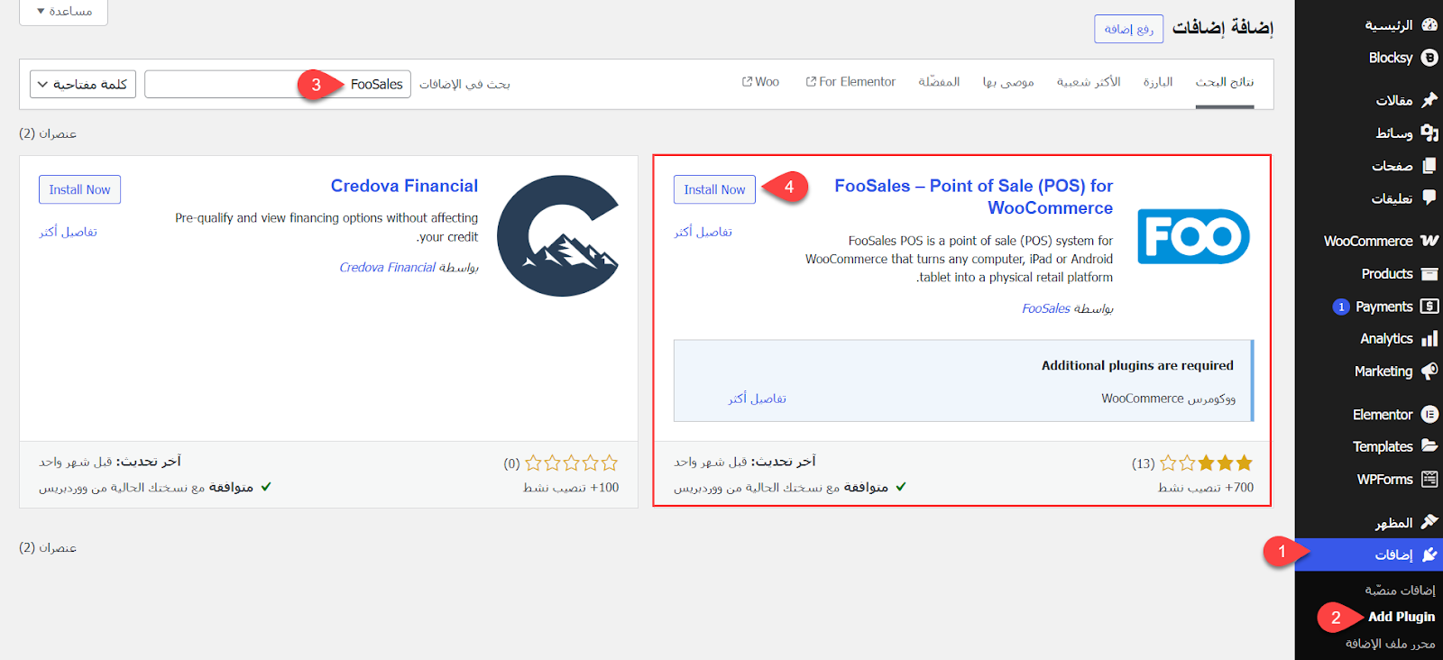This screenshot has width=1443, height=660.
Task: Expand the keyword search type dropdown
Action: coord(83,85)
